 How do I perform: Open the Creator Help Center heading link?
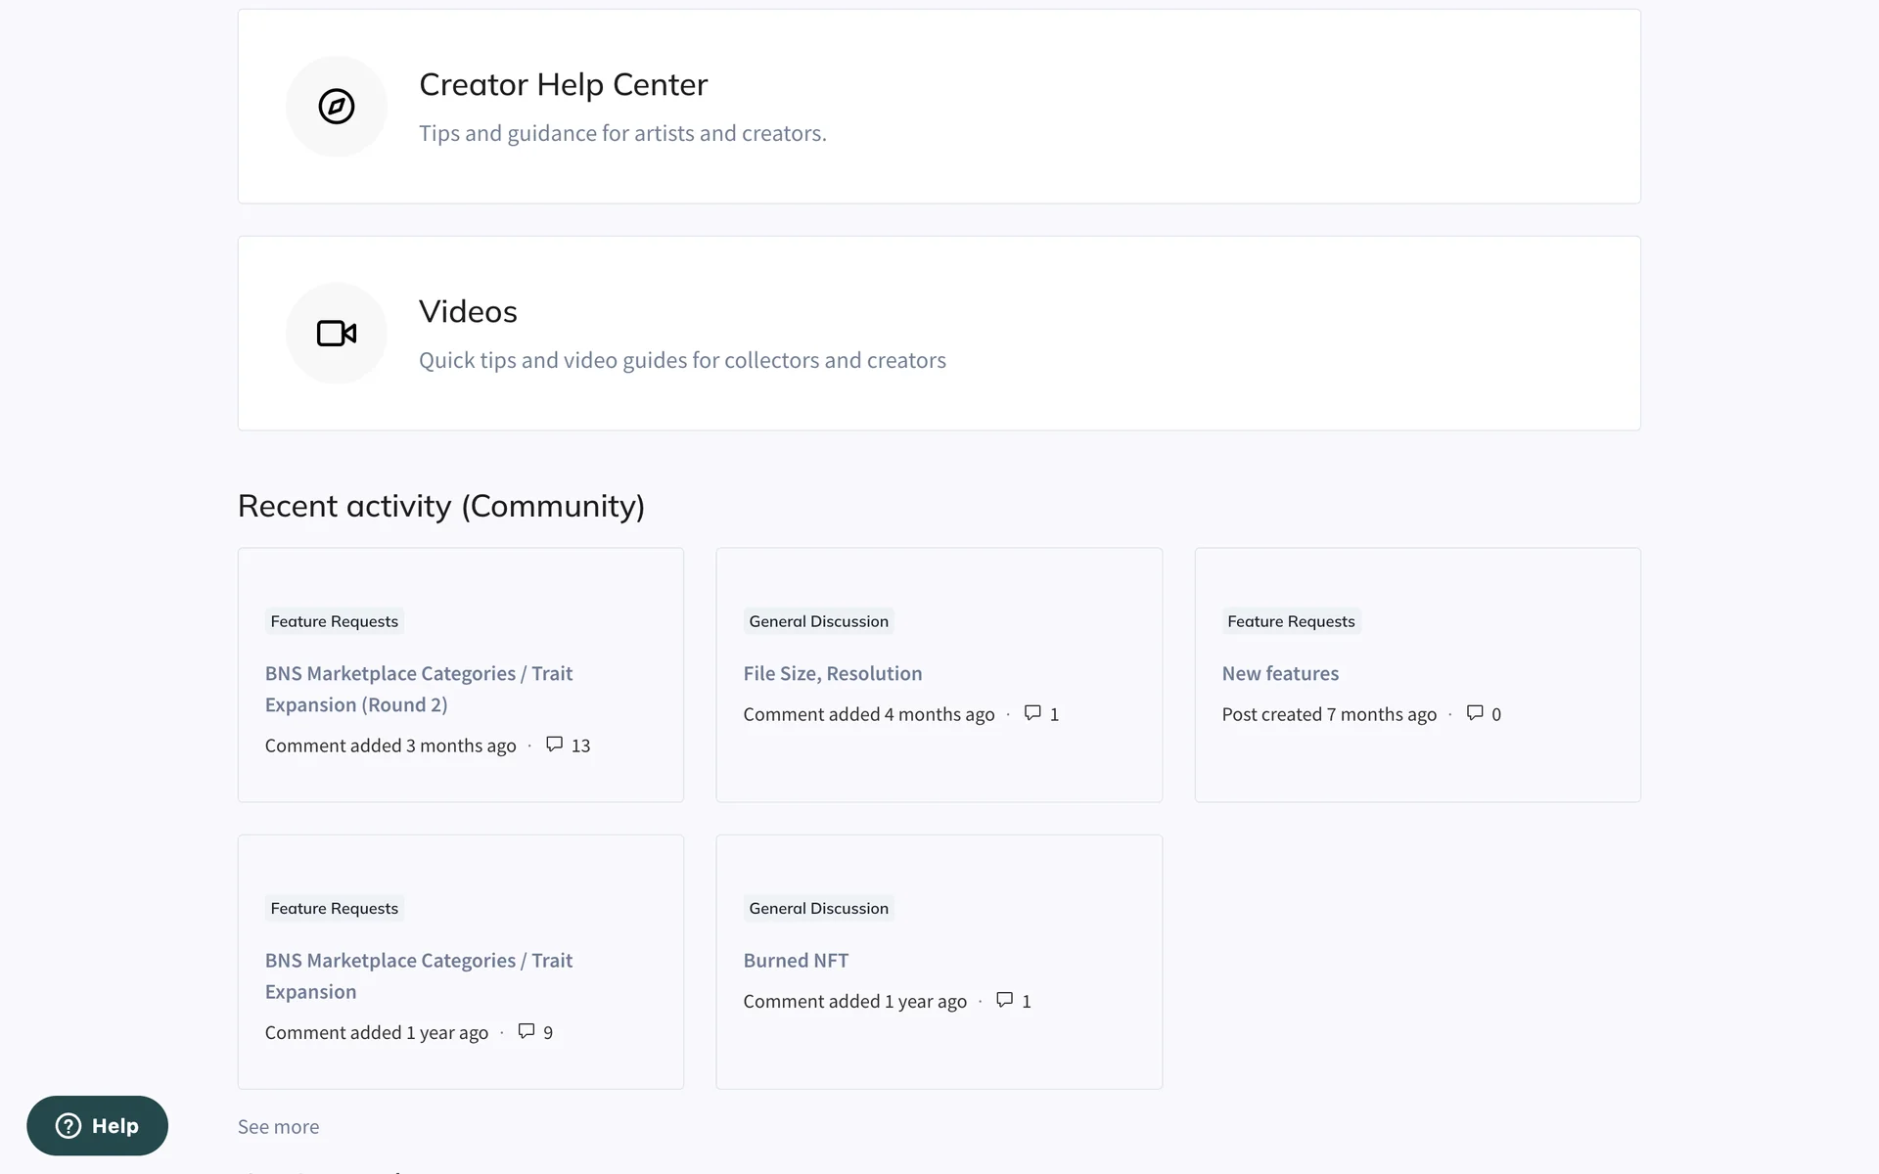pyautogui.click(x=563, y=85)
